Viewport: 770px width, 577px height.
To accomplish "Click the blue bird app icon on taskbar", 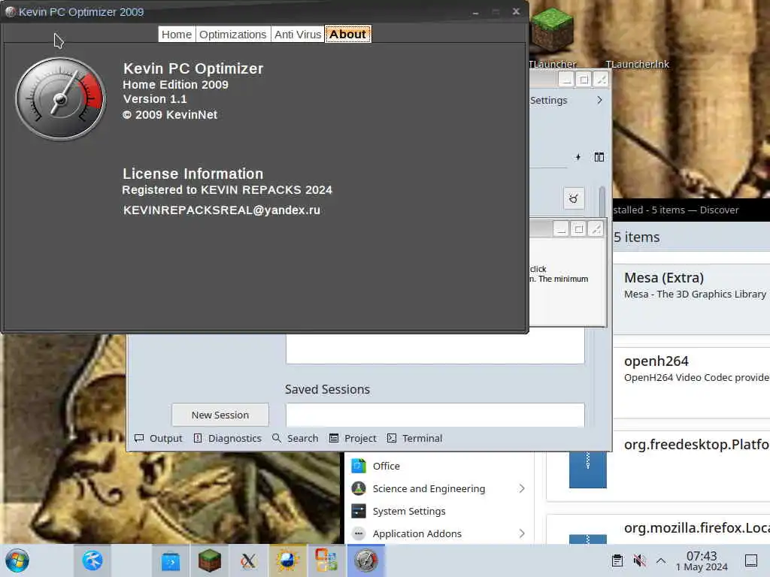I will coord(92,560).
